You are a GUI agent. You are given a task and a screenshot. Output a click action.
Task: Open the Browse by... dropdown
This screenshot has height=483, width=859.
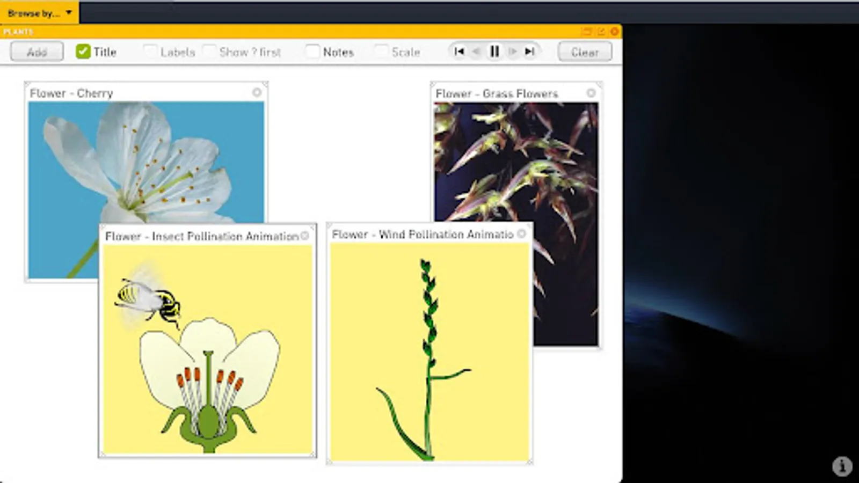coord(39,12)
